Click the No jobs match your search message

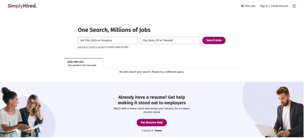point(152,72)
